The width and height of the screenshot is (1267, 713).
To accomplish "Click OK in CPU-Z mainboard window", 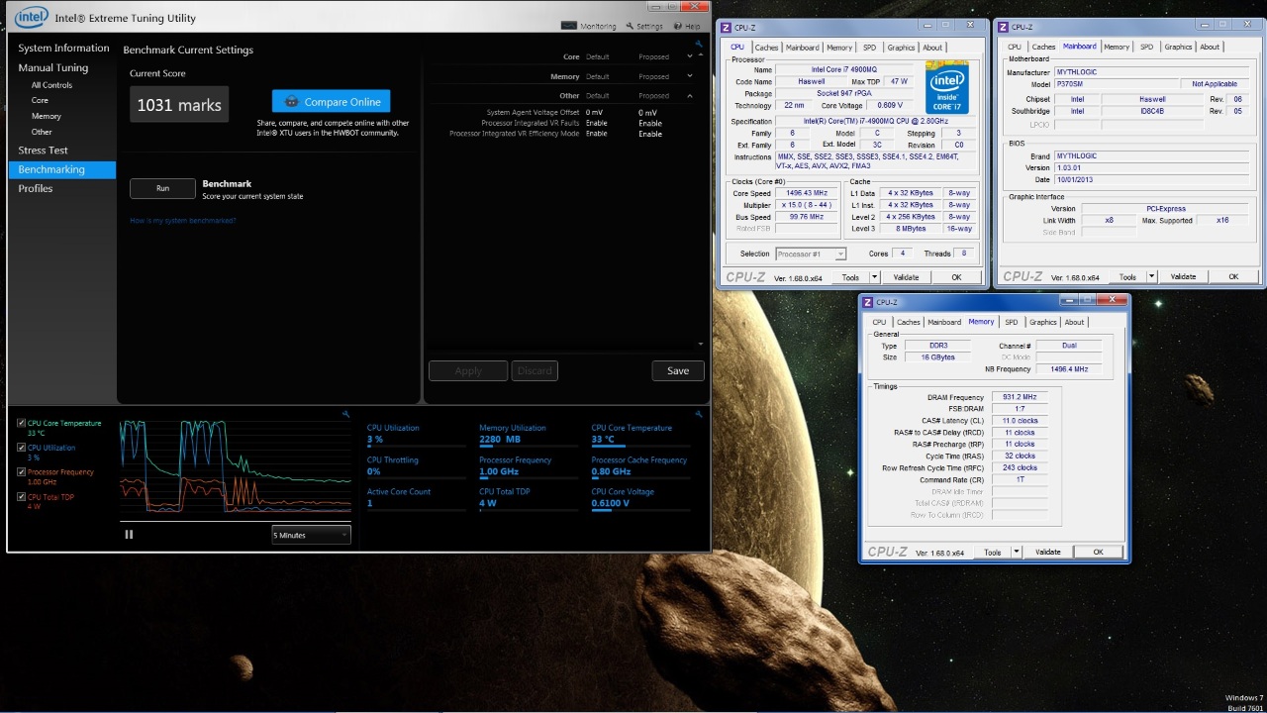I will pos(1233,277).
